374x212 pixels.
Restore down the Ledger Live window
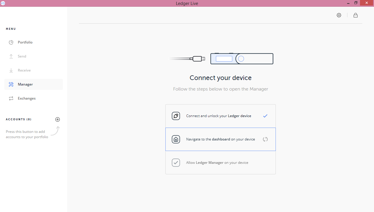pyautogui.click(x=356, y=3)
